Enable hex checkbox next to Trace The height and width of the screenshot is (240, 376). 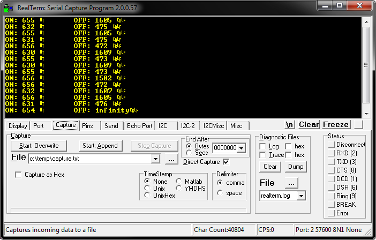[x=289, y=155]
